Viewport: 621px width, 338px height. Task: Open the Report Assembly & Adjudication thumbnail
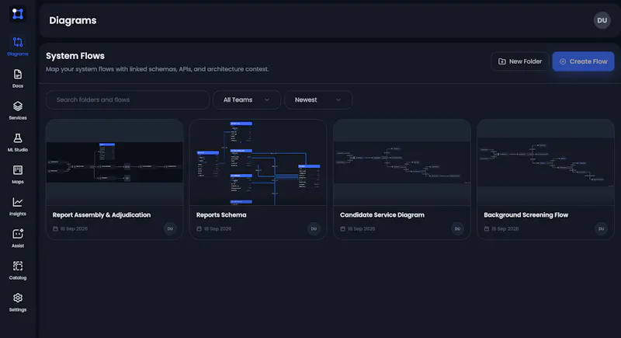click(114, 162)
